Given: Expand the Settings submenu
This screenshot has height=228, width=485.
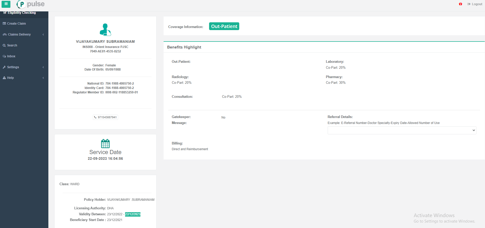Looking at the screenshot, I should [13, 67].
